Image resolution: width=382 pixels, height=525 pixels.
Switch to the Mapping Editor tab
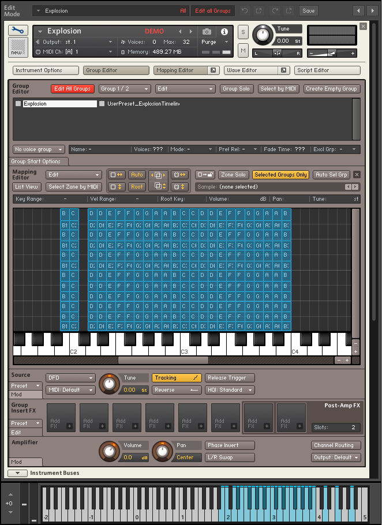(x=181, y=70)
